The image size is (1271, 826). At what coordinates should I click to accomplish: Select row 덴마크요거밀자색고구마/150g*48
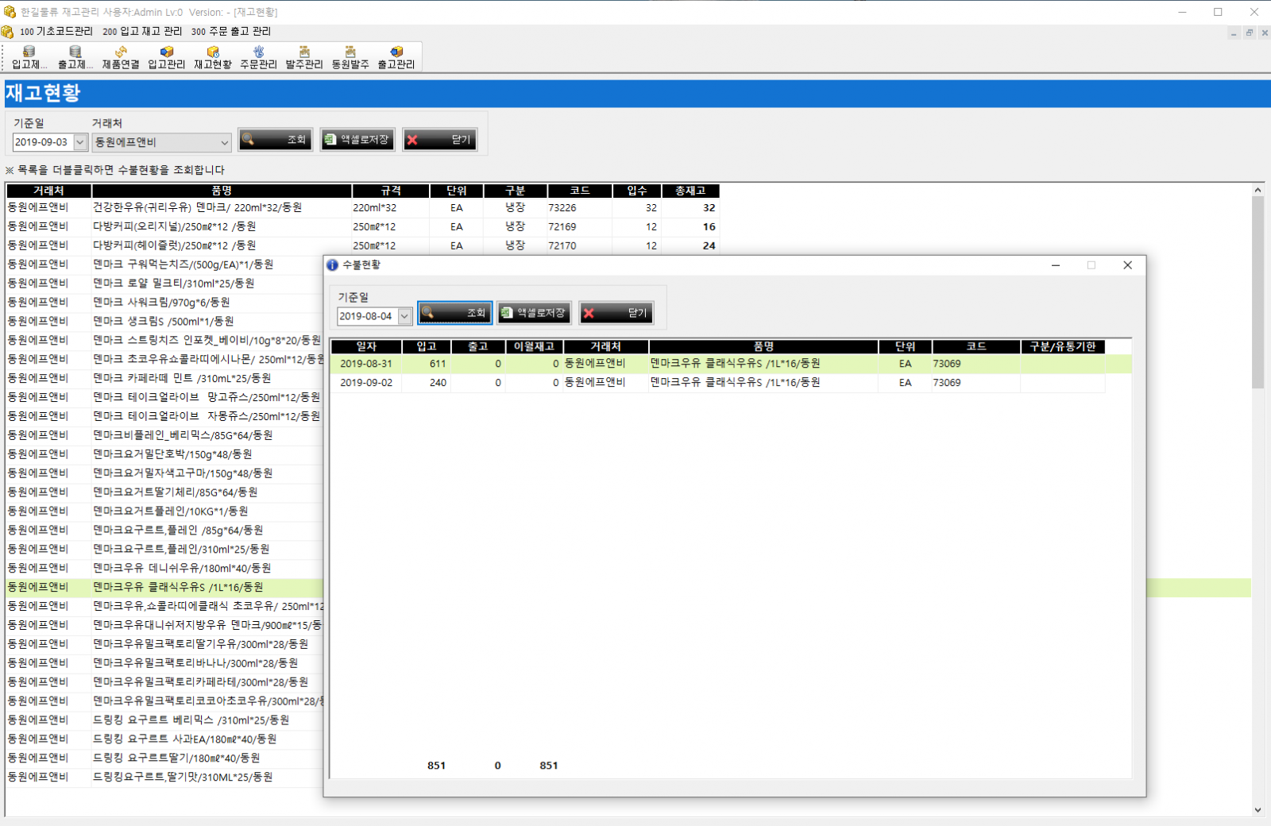point(164,473)
